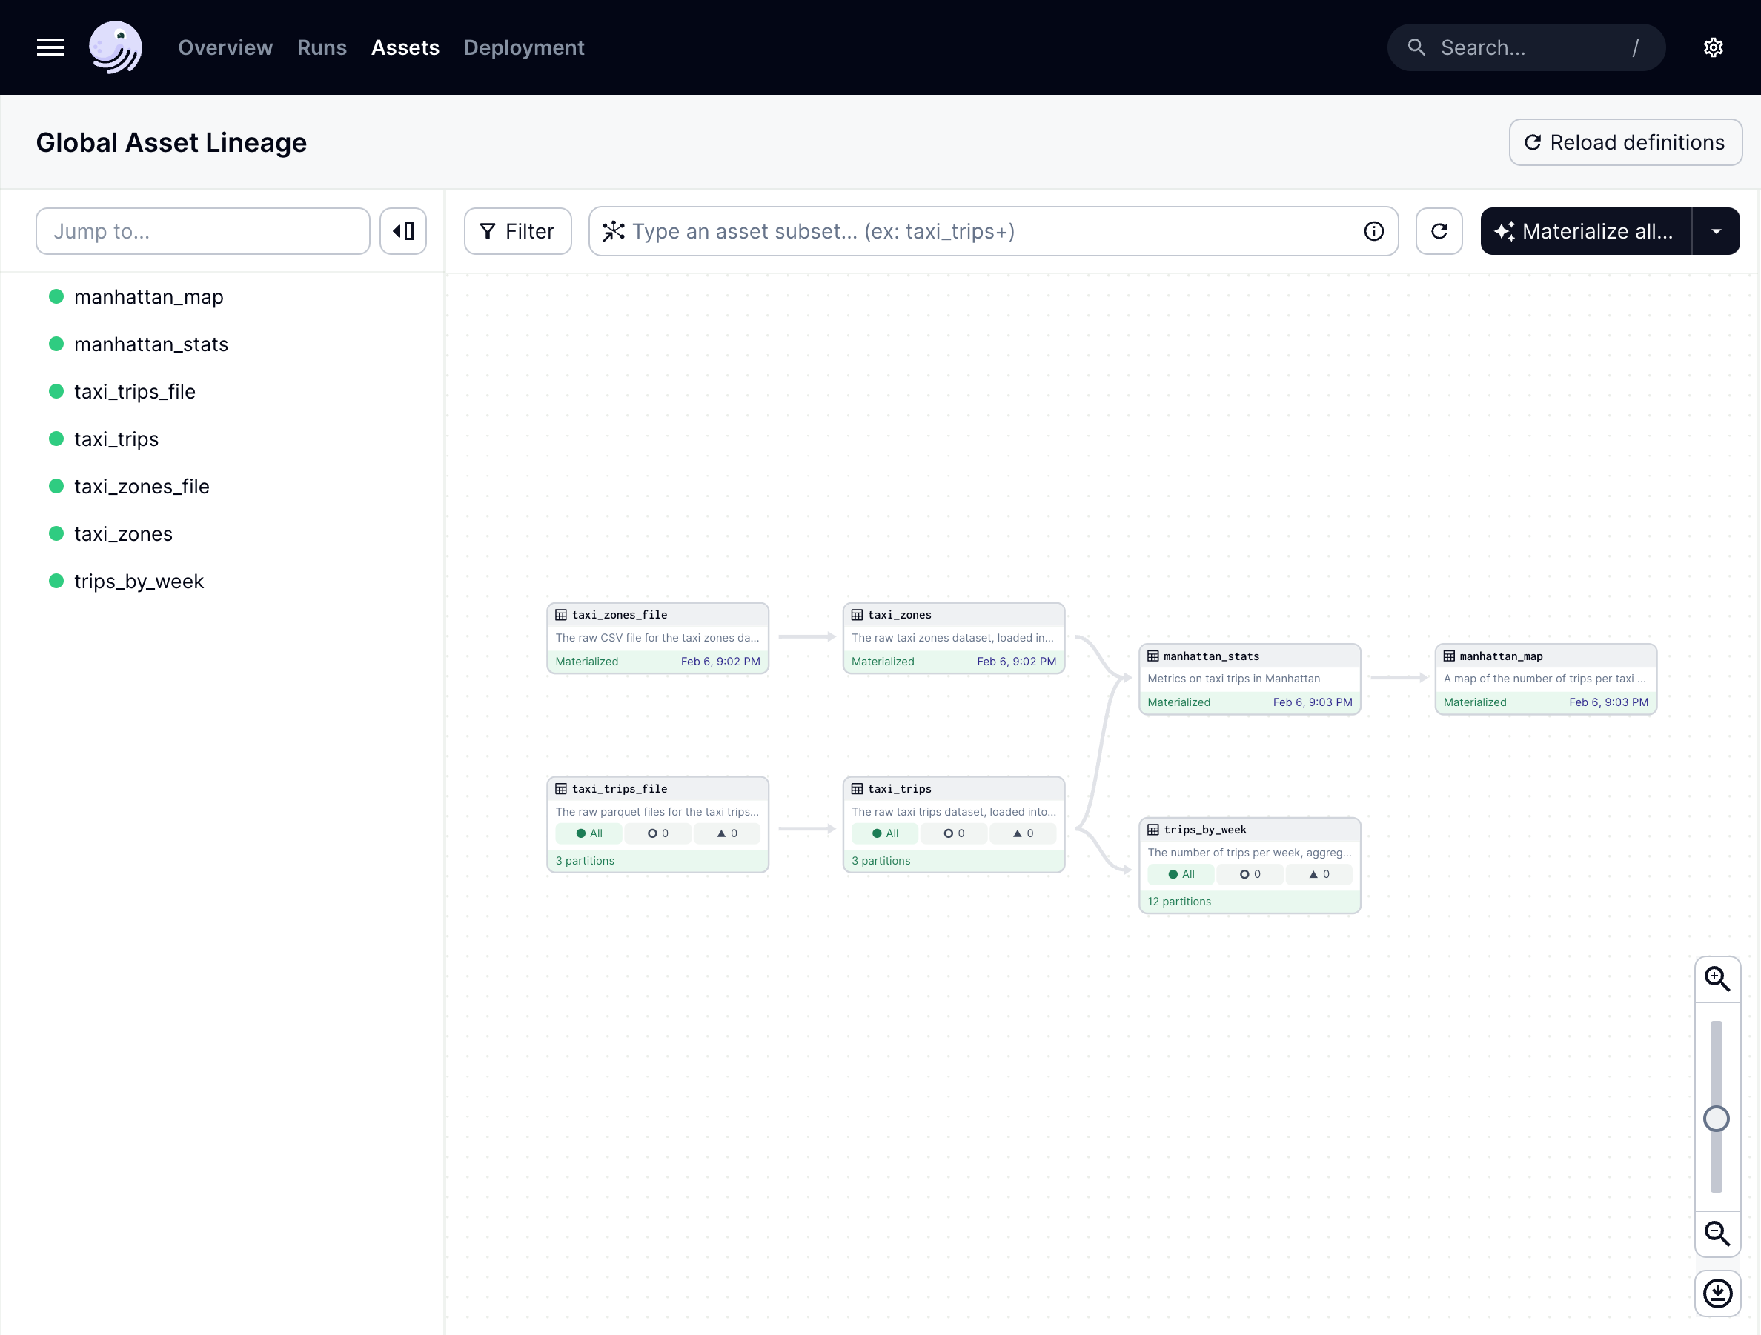Focus the global Search box

[1526, 47]
